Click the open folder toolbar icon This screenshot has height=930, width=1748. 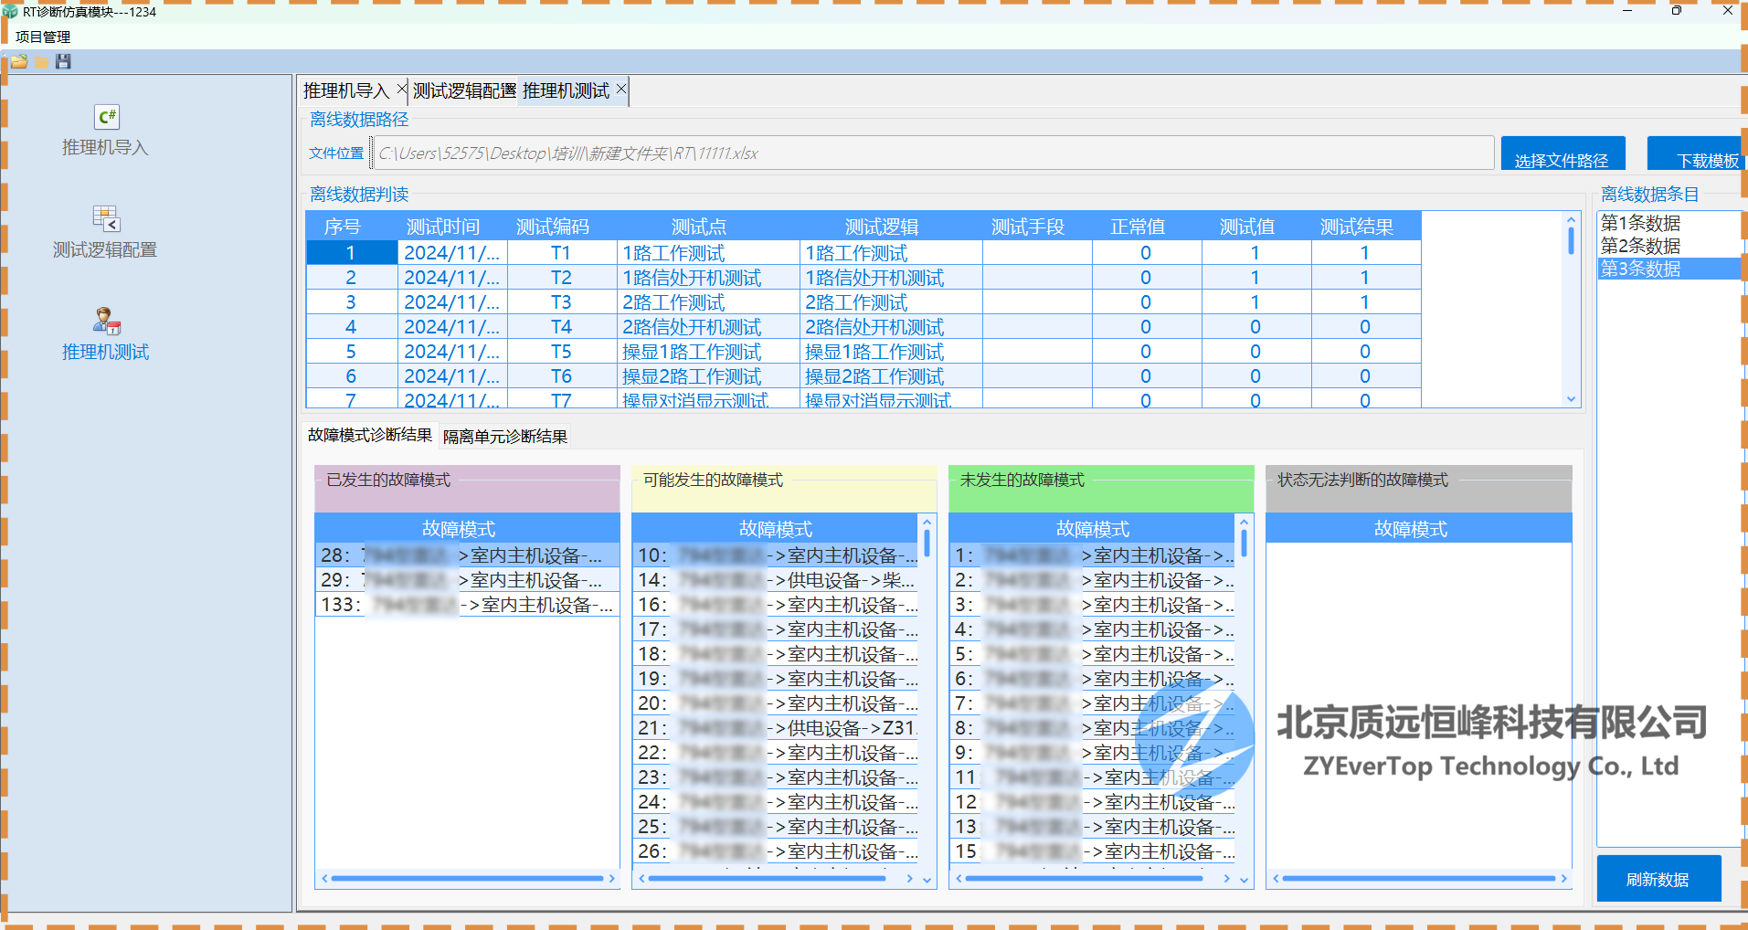tap(19, 62)
